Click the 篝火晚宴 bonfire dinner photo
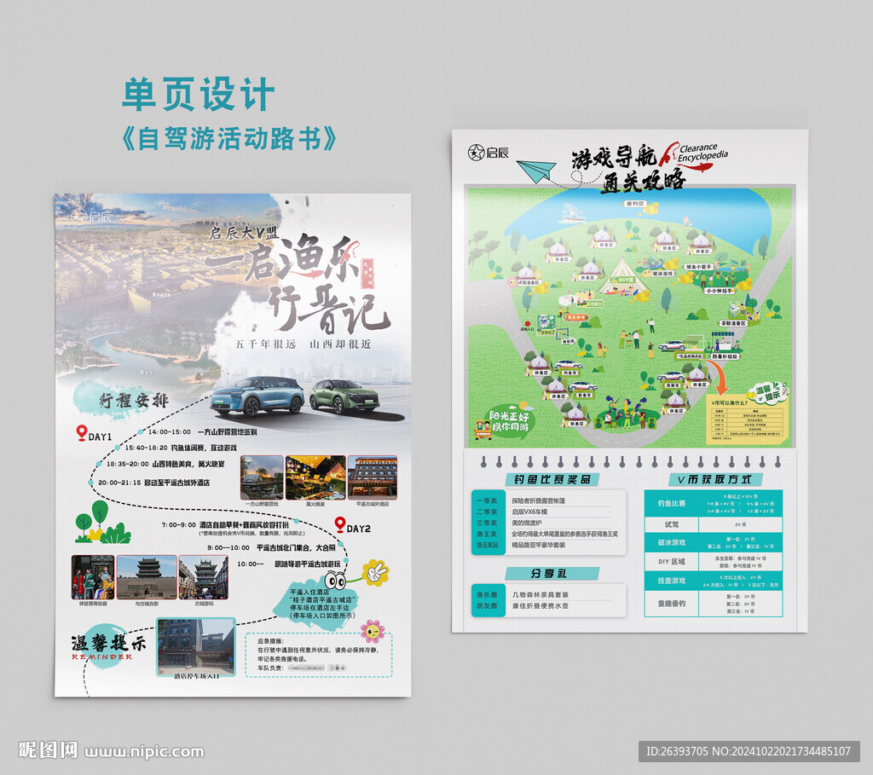 tap(315, 477)
